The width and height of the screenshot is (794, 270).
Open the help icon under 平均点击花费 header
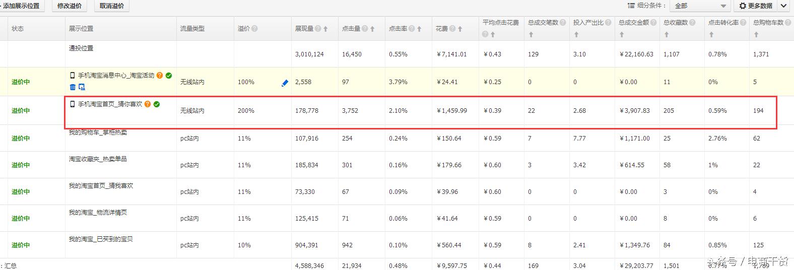tap(485, 34)
